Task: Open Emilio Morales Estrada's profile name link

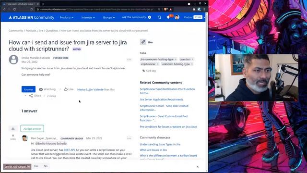Action: coord(35,58)
